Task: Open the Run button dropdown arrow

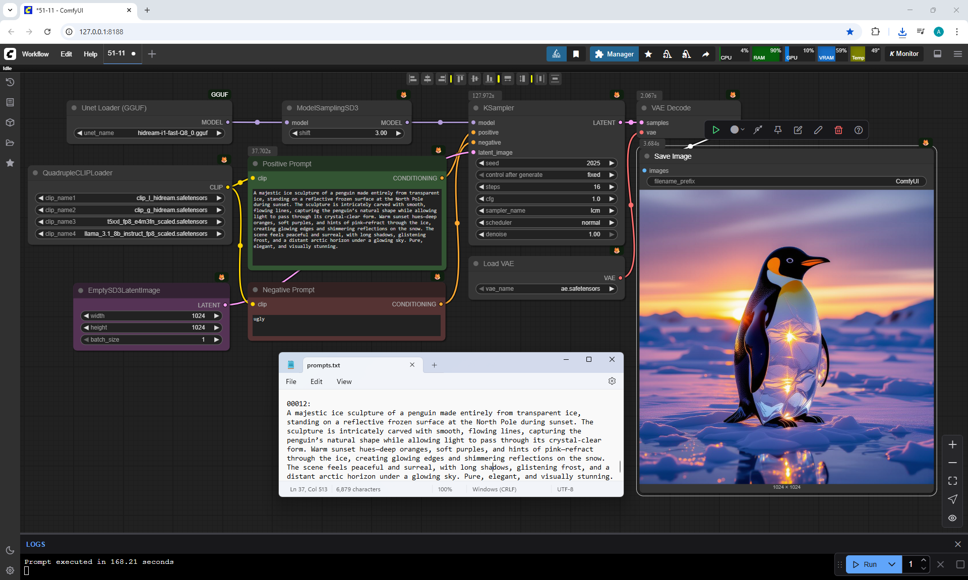Action: pyautogui.click(x=892, y=564)
